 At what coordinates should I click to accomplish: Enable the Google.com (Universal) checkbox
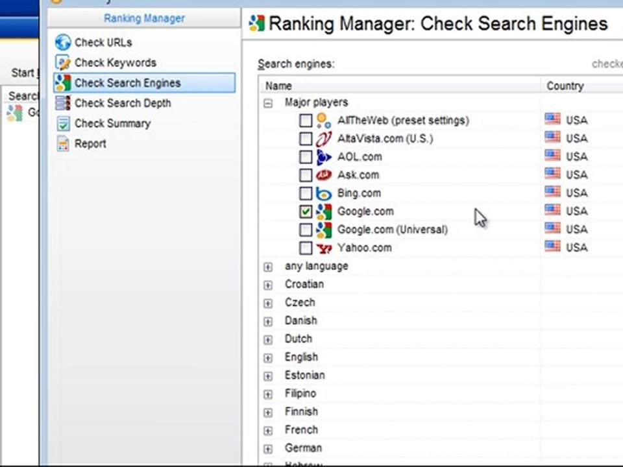[306, 230]
